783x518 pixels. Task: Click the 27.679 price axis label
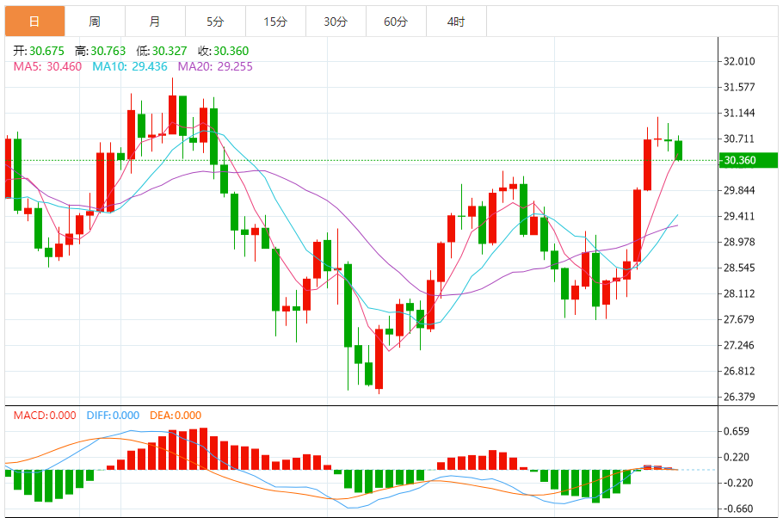tap(739, 320)
